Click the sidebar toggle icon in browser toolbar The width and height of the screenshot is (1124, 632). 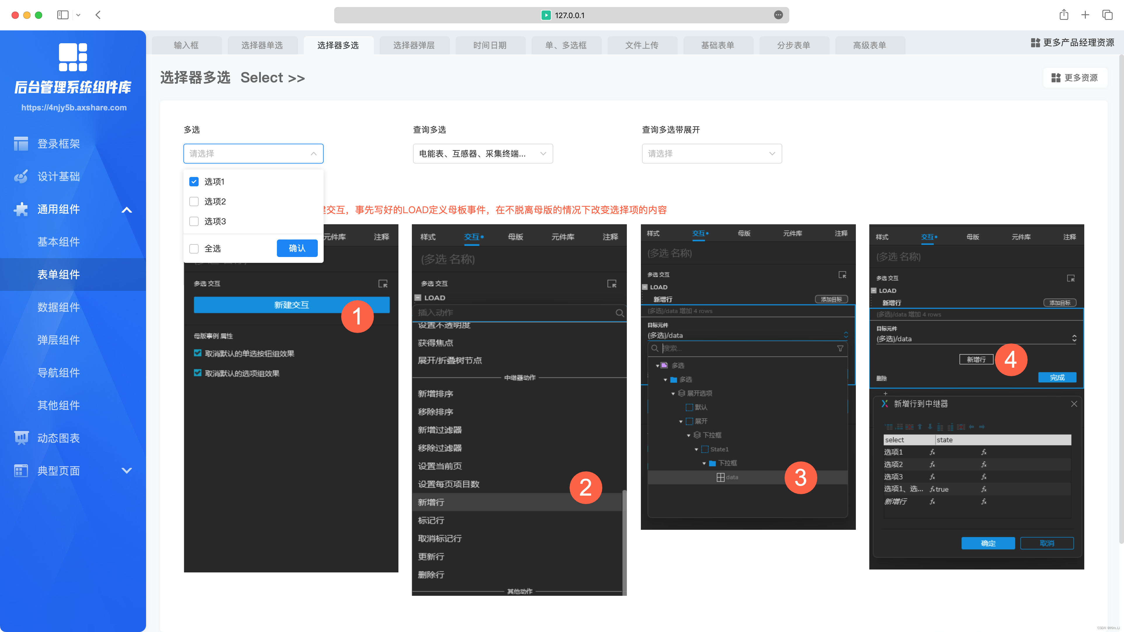click(63, 15)
